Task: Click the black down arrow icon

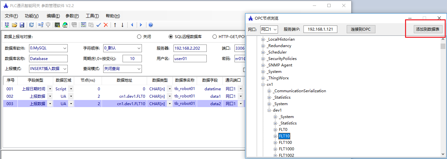Action: 122,25
